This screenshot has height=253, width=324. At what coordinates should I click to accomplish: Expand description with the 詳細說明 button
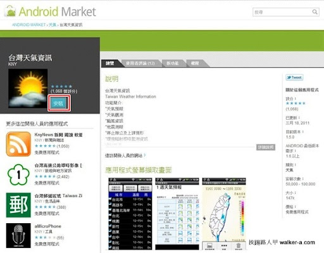point(266,147)
